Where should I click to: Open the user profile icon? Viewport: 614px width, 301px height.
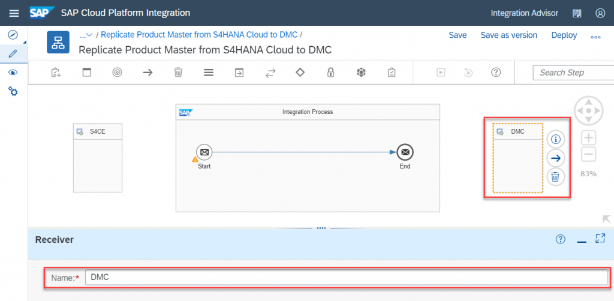[600, 13]
